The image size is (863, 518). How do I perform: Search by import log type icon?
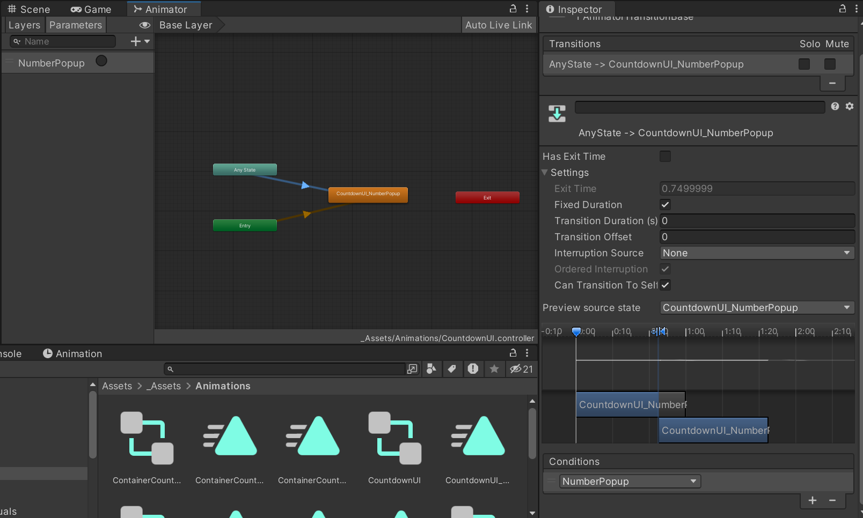click(473, 369)
